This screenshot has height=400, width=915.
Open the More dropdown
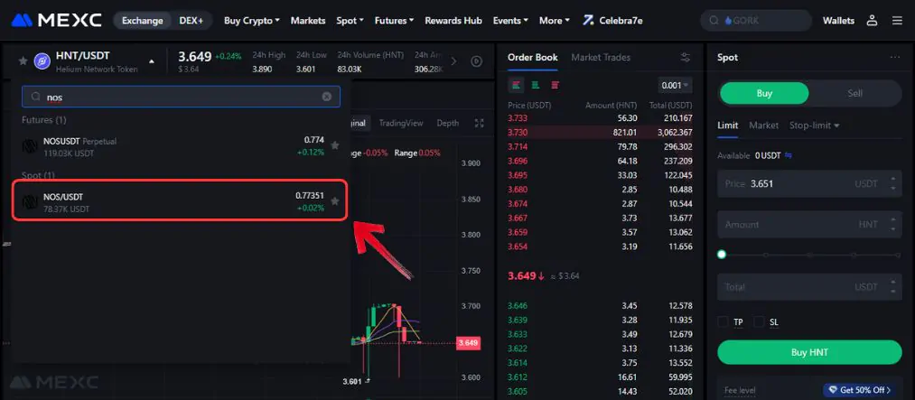[555, 21]
